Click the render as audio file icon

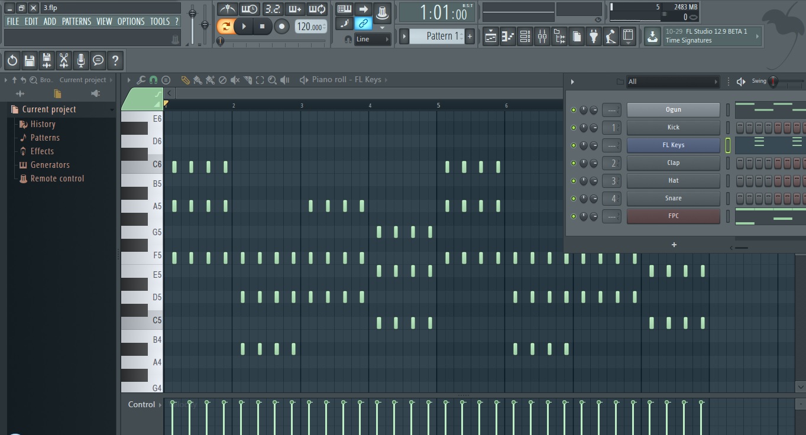tap(47, 60)
